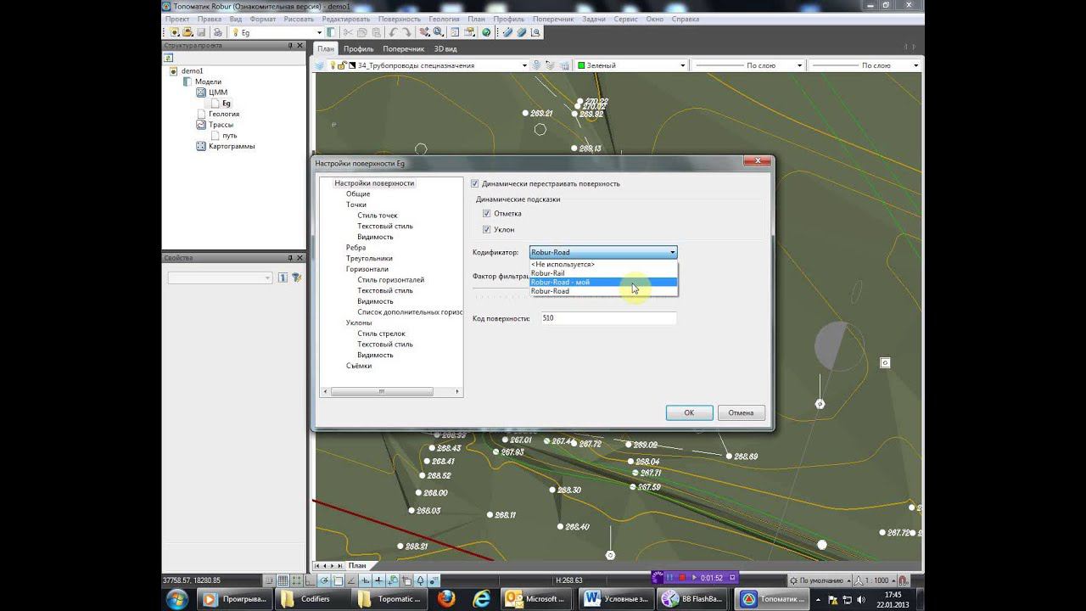This screenshot has height=611, width=1086.
Task: Click the Код поверхности field containing 510
Action: (x=607, y=318)
